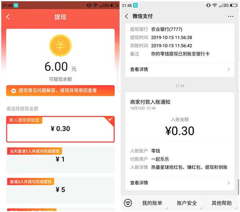Viewport: 240px width, 212px height.
Task: Select the ¥ 1 withdrawal amount
Action: [60, 159]
